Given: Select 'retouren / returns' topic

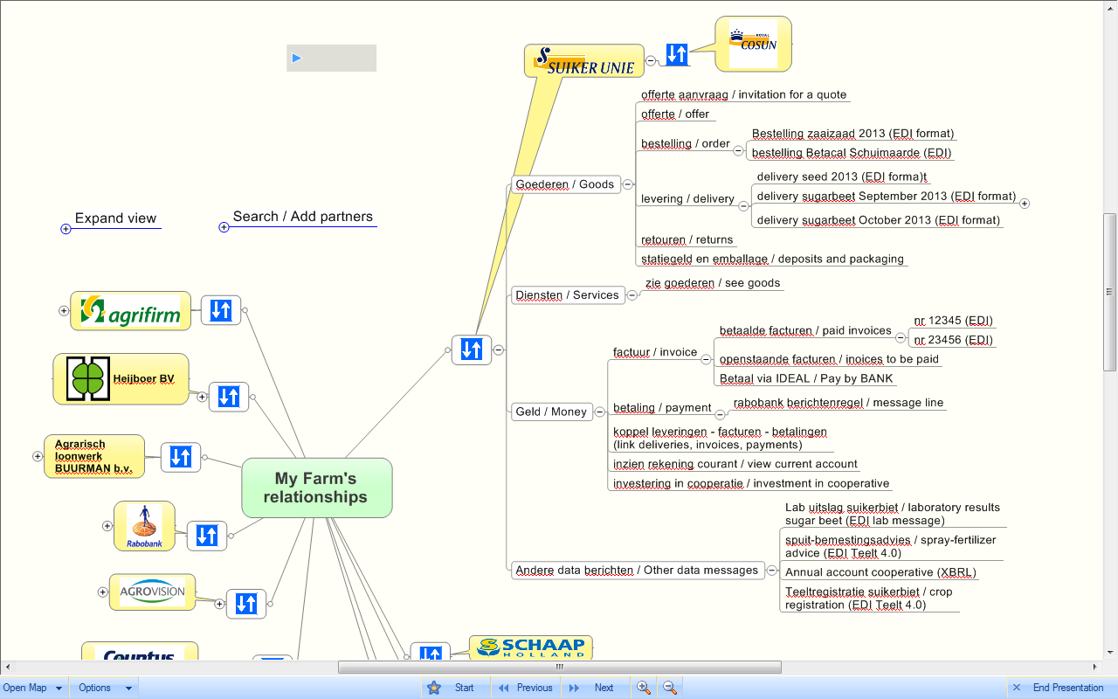Looking at the screenshot, I should pos(687,239).
